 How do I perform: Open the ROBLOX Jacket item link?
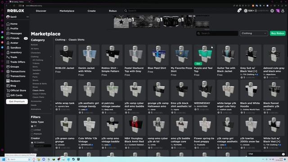click(x=65, y=68)
